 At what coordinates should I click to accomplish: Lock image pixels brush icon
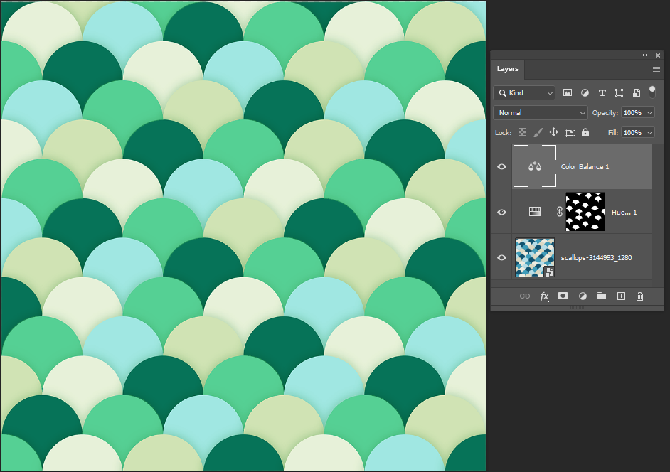[538, 132]
